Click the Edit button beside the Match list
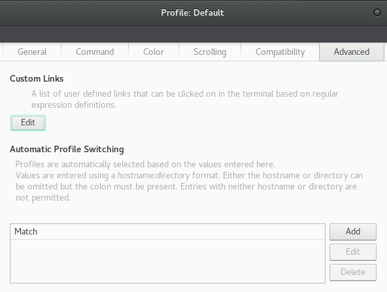 [353, 251]
